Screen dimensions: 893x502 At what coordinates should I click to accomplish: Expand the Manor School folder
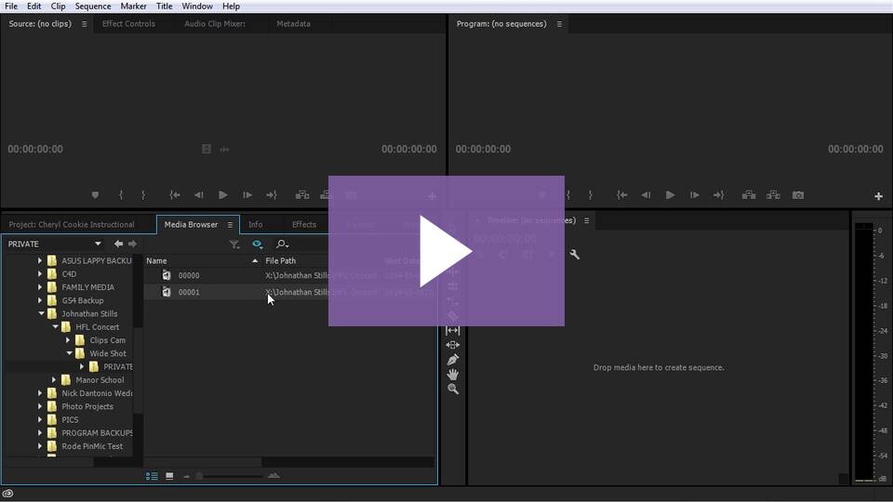54,379
